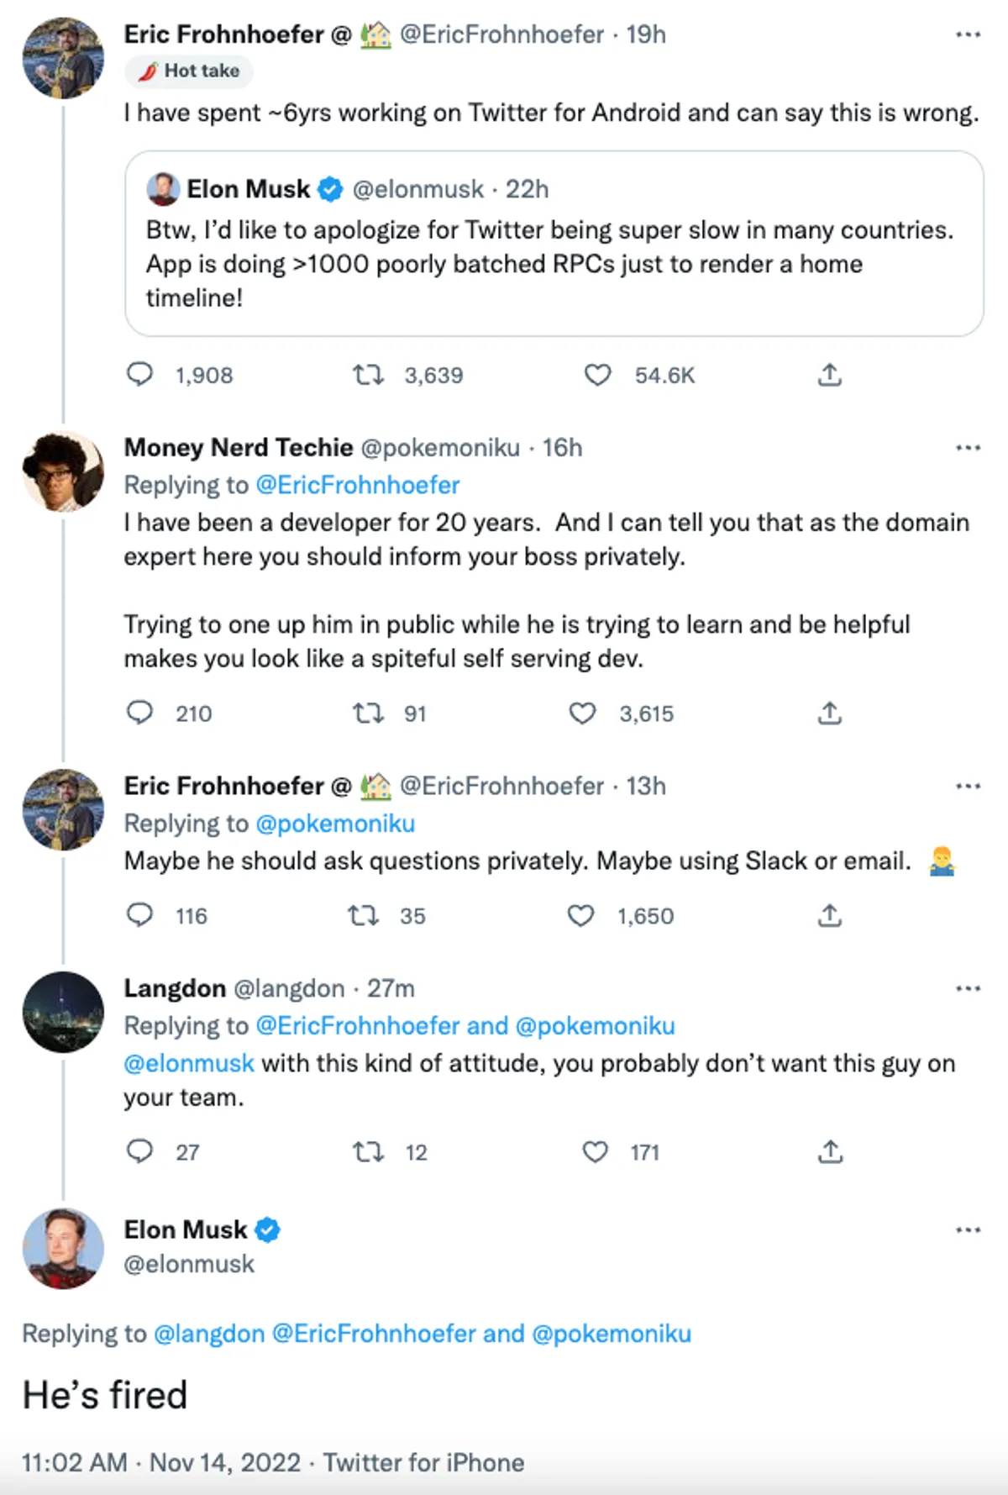
Task: Reply to Langdon's tweet
Action: point(139,1150)
